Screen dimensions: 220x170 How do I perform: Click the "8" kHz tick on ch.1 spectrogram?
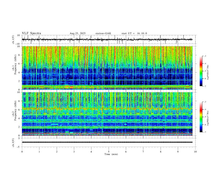point(20,55)
